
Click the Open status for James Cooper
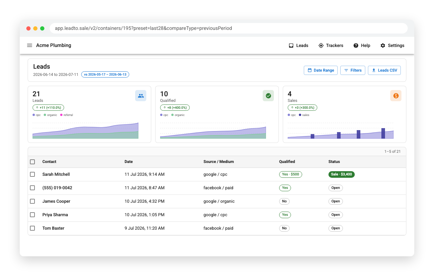tap(336, 201)
